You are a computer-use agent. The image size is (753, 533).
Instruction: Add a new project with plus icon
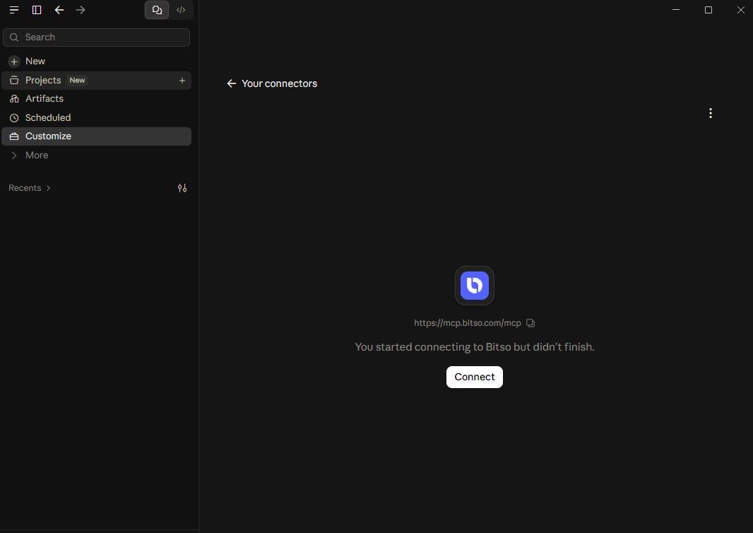[x=182, y=81]
